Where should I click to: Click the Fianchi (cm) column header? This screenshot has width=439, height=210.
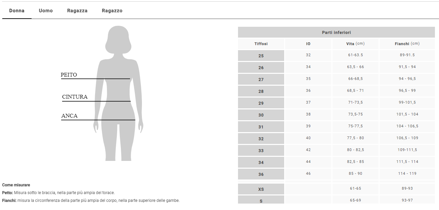point(407,44)
